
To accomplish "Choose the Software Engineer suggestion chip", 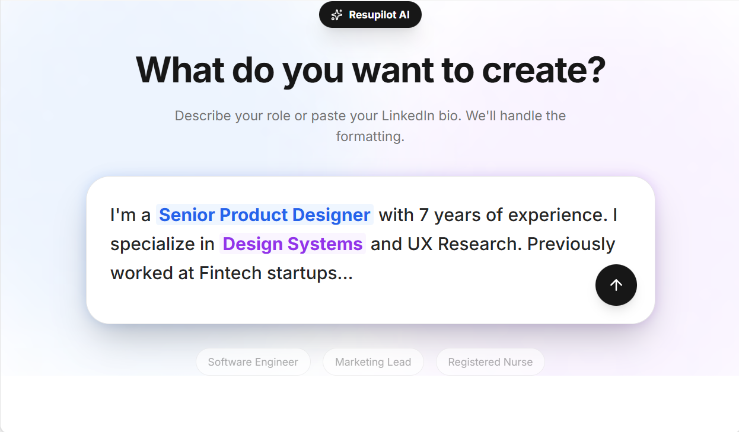I will (x=253, y=361).
